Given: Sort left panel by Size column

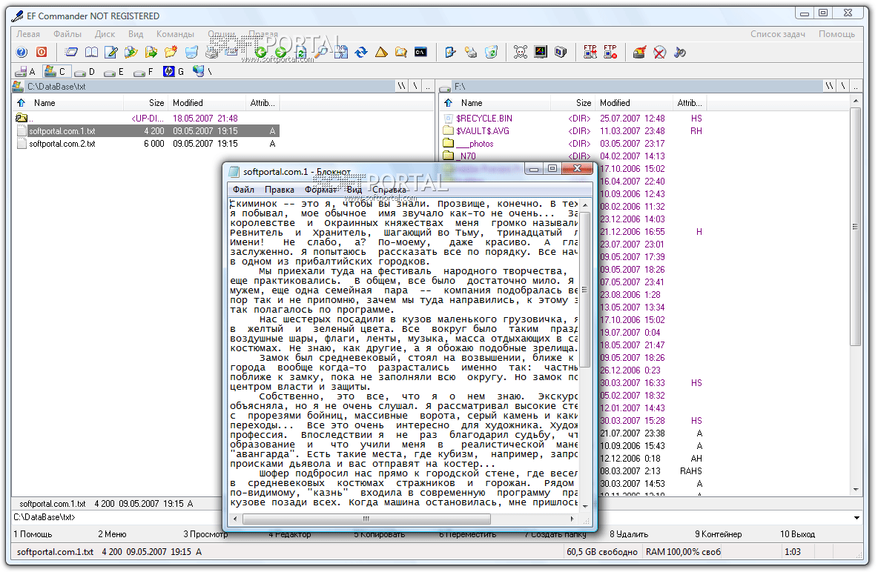Looking at the screenshot, I should coord(145,103).
